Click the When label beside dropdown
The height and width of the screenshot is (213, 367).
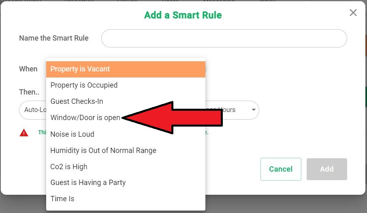click(x=28, y=69)
